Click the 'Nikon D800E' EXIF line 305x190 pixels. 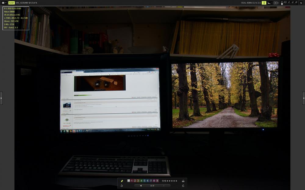tap(9, 12)
